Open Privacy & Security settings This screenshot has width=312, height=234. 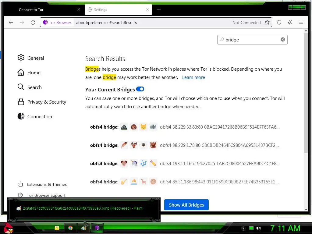point(42,102)
